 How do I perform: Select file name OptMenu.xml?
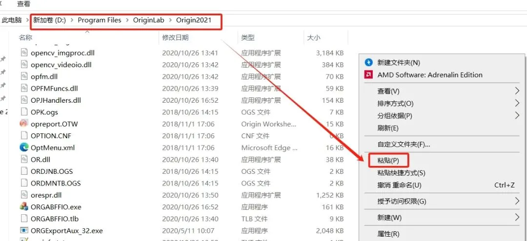coord(53,148)
